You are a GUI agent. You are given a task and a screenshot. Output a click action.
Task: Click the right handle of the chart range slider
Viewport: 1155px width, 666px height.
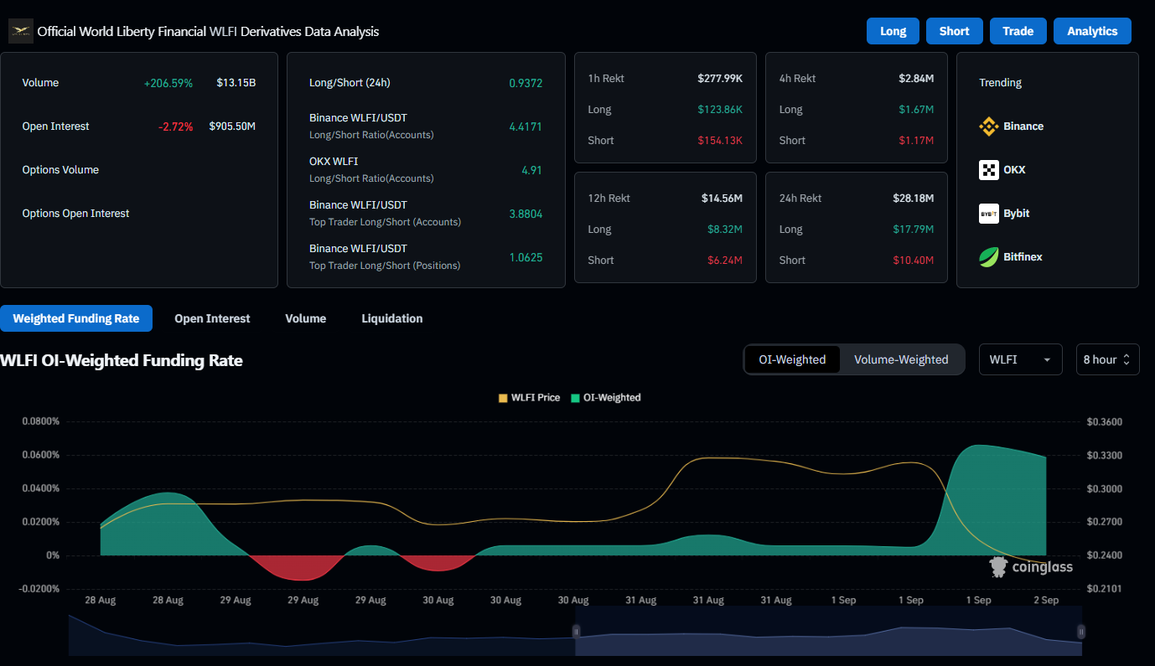[1081, 631]
